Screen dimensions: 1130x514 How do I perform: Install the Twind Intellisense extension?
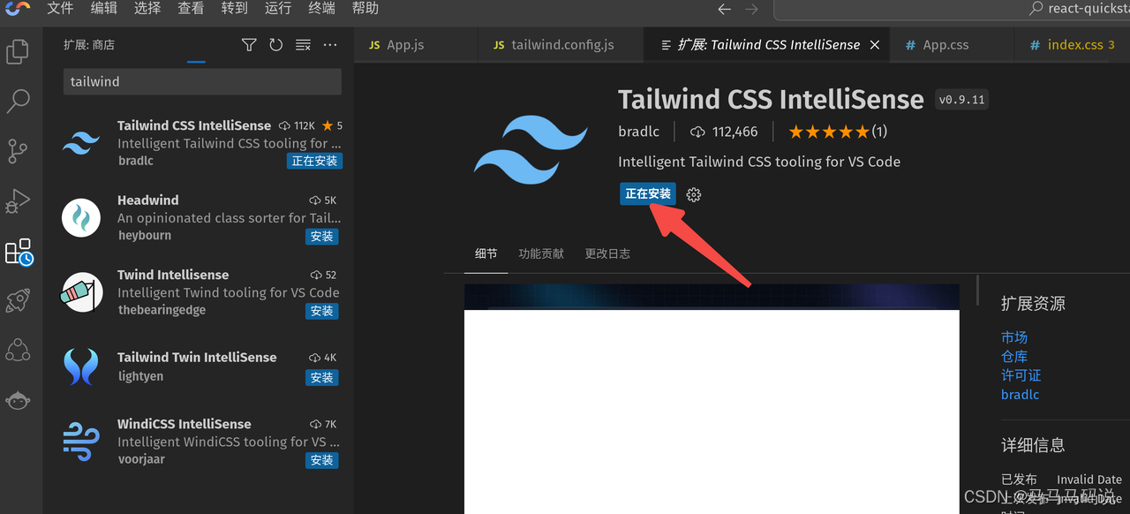pyautogui.click(x=322, y=311)
